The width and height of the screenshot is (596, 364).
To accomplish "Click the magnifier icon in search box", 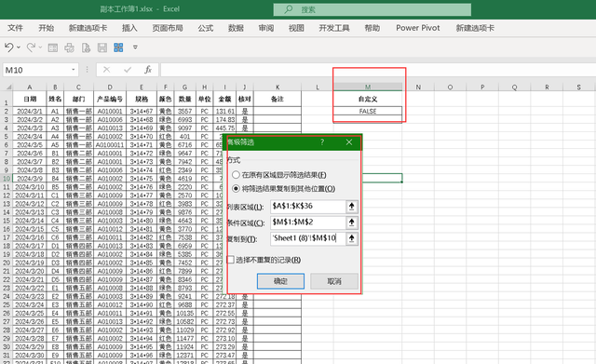I will pyautogui.click(x=289, y=9).
